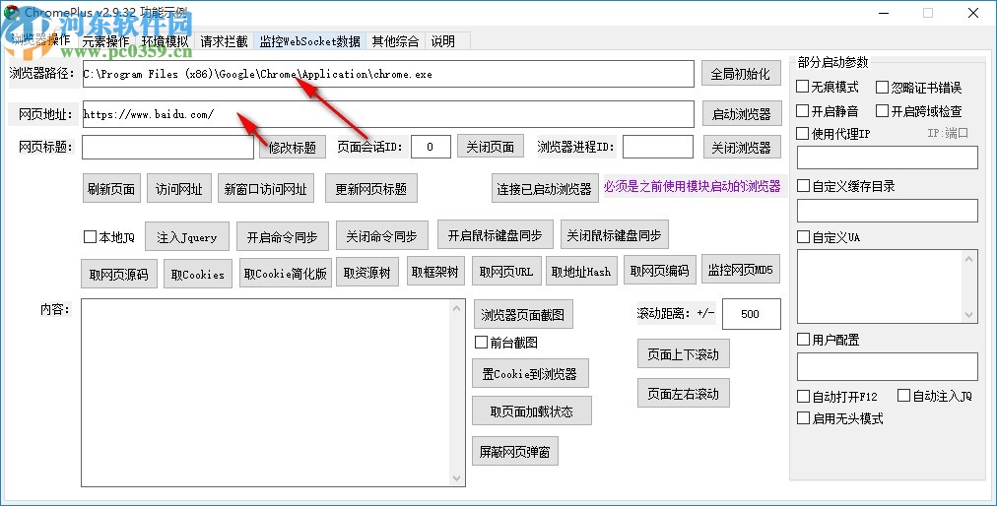The width and height of the screenshot is (997, 506).
Task: Switch to the 请求拦截 tab
Action: pos(224,41)
